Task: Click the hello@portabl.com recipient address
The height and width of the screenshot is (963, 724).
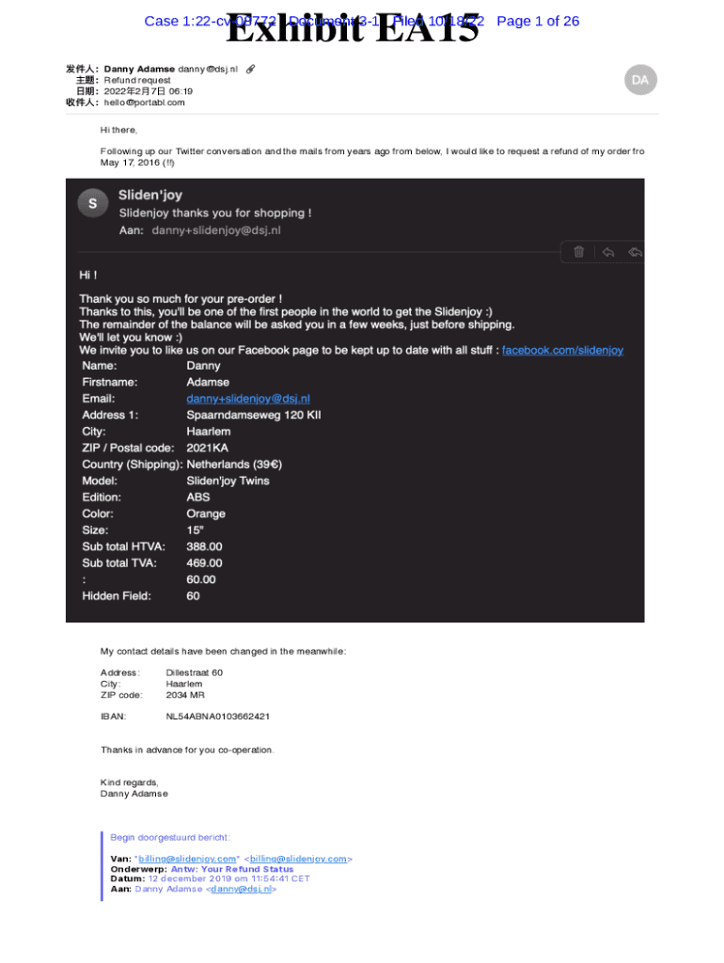Action: [144, 103]
